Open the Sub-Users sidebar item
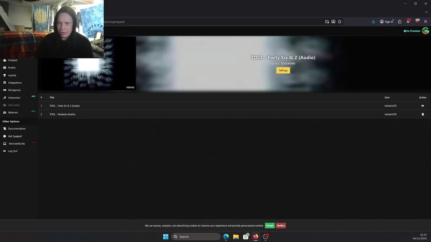Image resolution: width=431 pixels, height=242 pixels. pyautogui.click(x=13, y=105)
